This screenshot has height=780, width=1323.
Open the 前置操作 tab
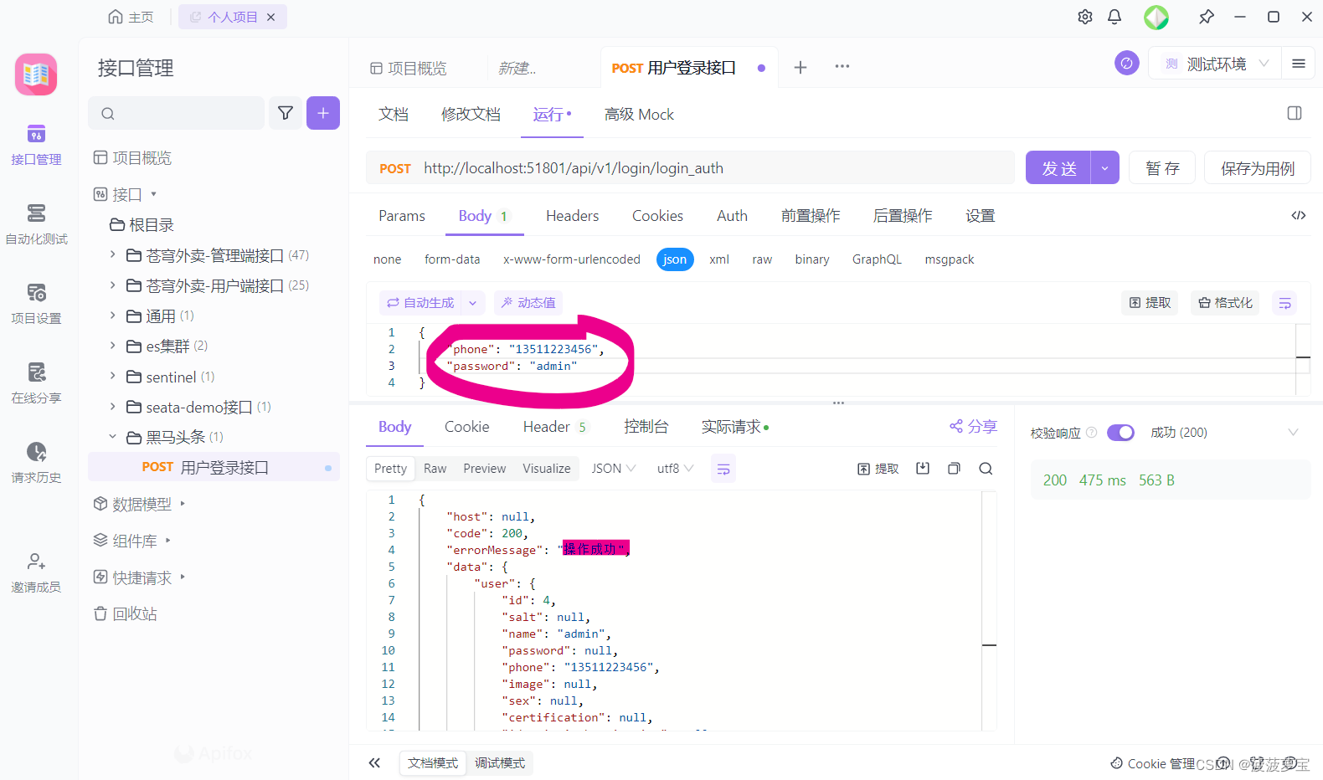click(811, 216)
